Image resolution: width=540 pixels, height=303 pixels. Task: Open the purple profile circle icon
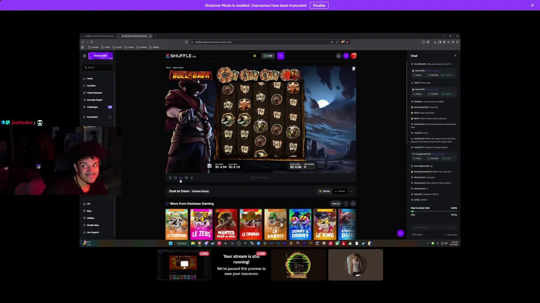(346, 56)
